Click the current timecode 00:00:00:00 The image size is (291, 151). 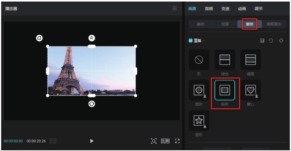click(x=13, y=141)
